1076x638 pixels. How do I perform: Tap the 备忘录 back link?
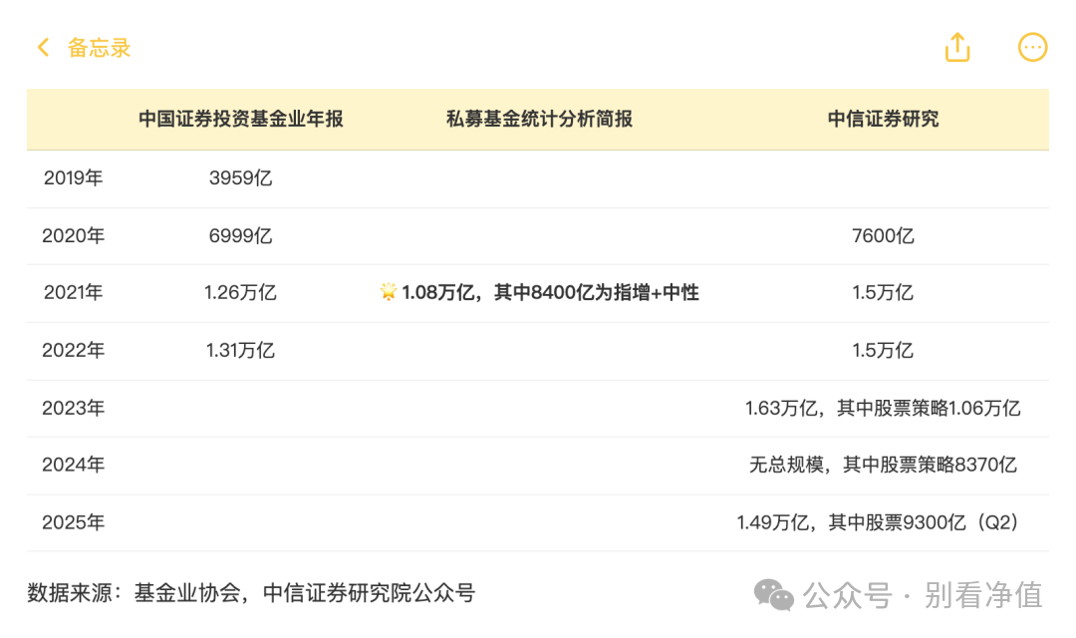point(97,48)
